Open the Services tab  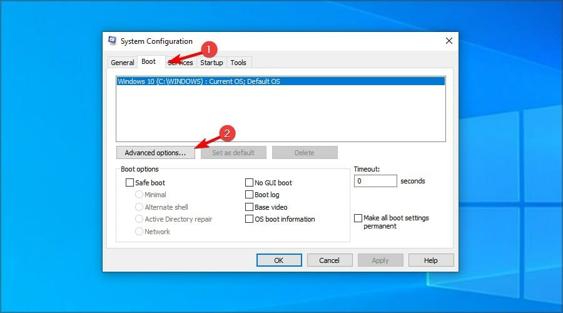[180, 63]
